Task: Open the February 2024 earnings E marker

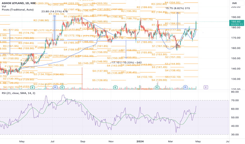Action: [157, 87]
